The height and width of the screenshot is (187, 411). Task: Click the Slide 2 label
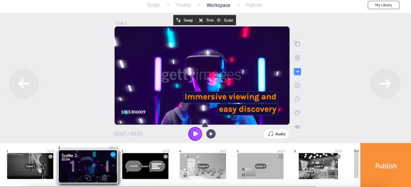click(121, 23)
